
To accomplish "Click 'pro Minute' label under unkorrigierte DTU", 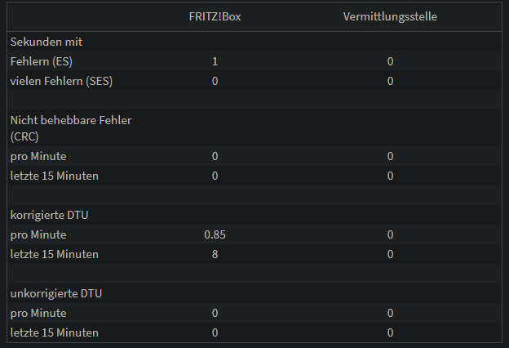I will (x=38, y=313).
